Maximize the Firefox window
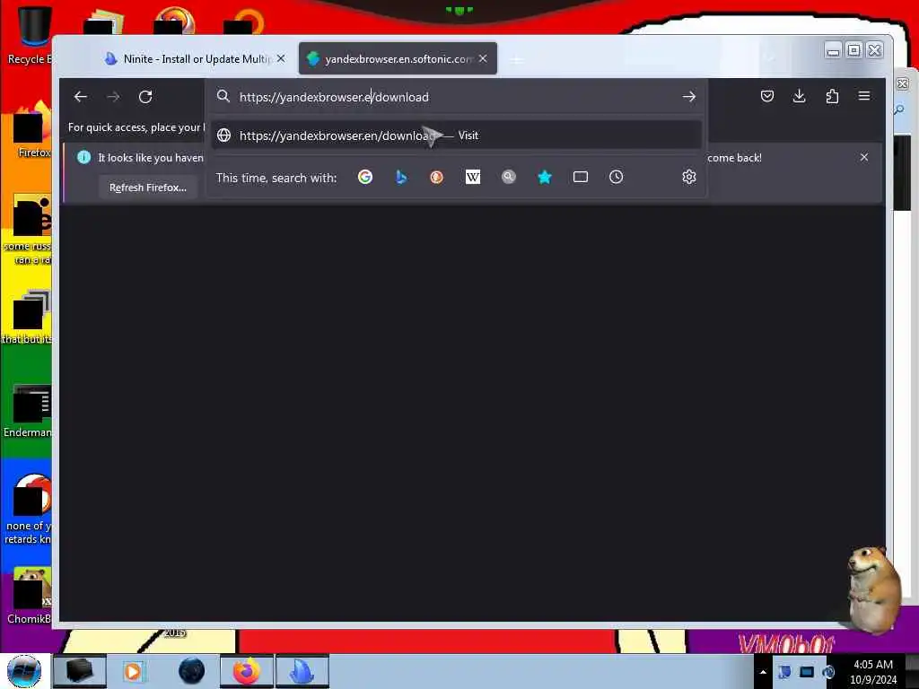 coord(854,50)
